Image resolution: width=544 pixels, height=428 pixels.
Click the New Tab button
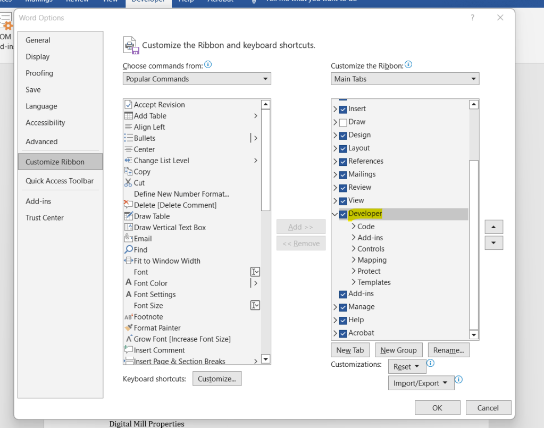(350, 350)
